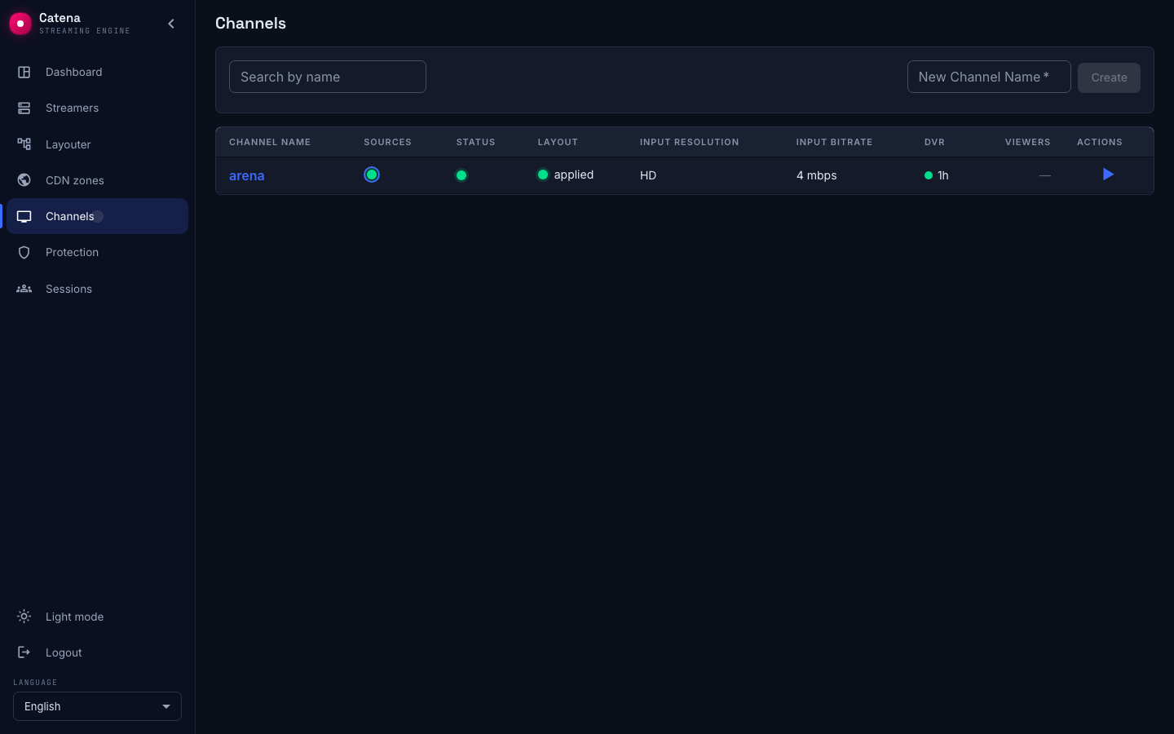
Task: Click the Viewers column header
Action: click(x=1028, y=142)
